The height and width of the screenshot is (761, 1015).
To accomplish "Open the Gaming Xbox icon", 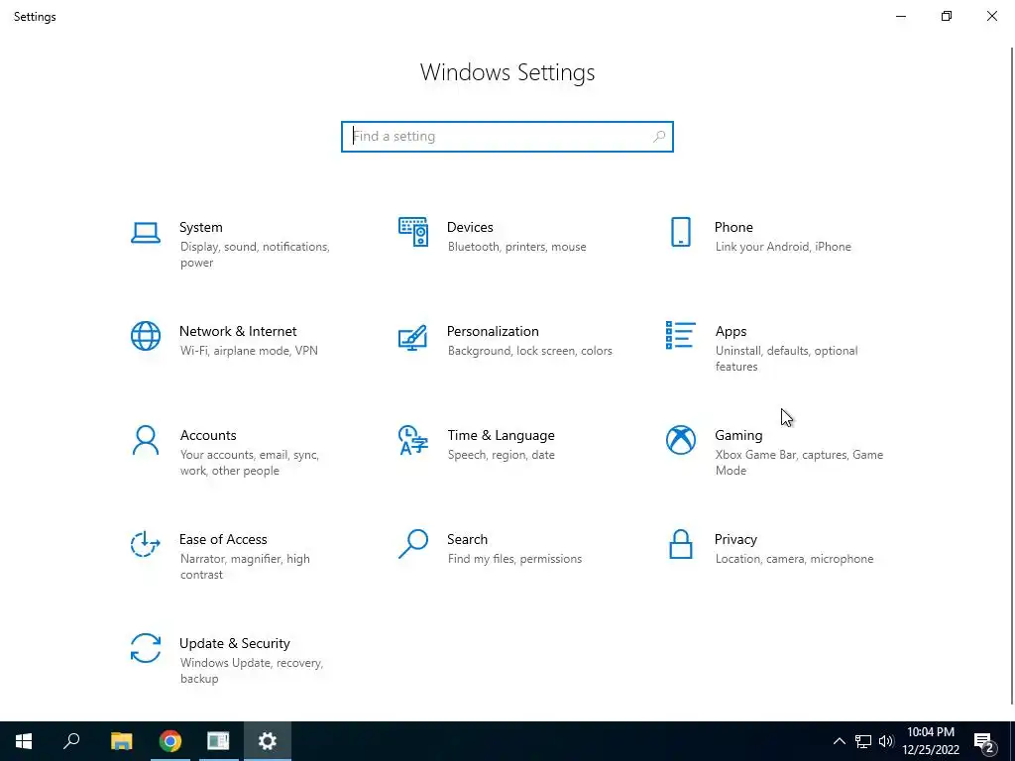I will pyautogui.click(x=680, y=440).
